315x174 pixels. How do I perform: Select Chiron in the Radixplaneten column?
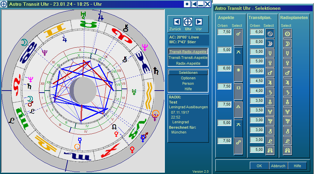[287, 131]
